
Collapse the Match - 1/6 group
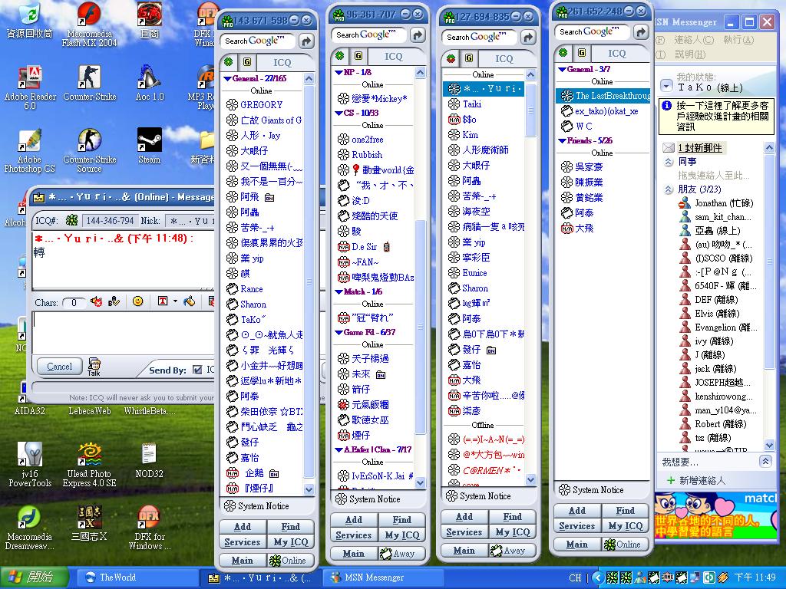click(x=339, y=291)
